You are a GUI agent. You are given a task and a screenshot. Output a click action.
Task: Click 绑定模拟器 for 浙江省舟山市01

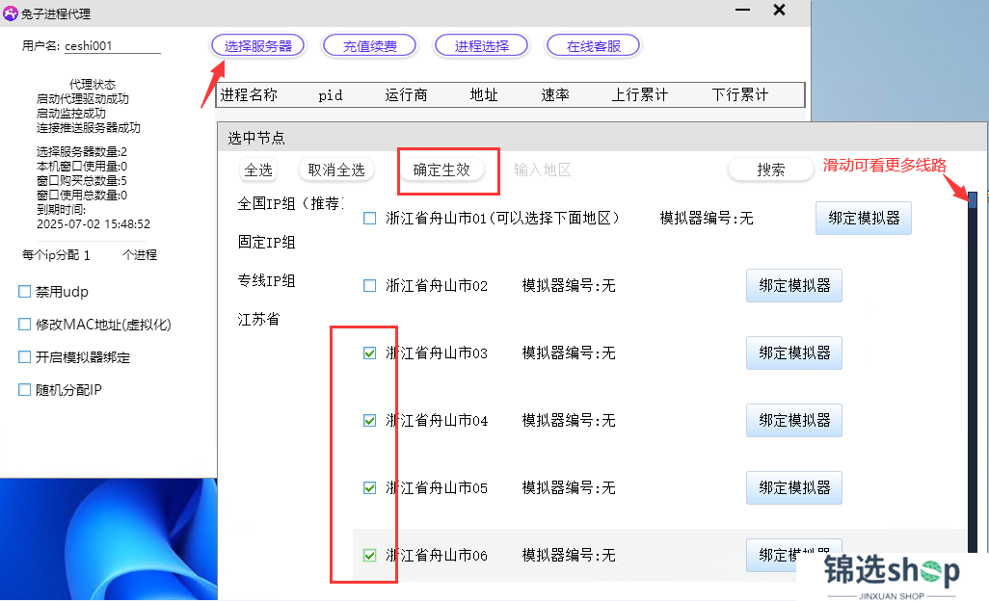click(x=864, y=218)
